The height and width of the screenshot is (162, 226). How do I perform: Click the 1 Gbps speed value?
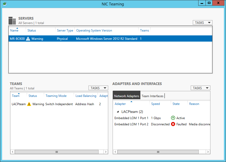(x=156, y=118)
